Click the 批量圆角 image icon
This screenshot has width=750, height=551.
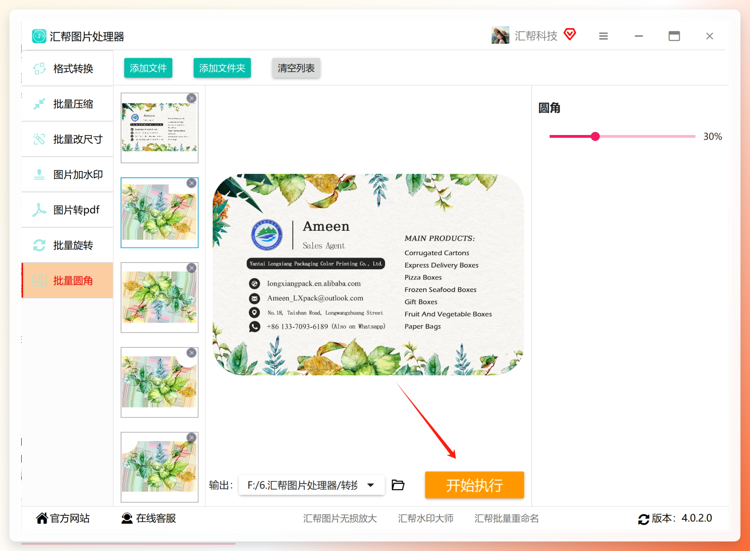pos(39,281)
